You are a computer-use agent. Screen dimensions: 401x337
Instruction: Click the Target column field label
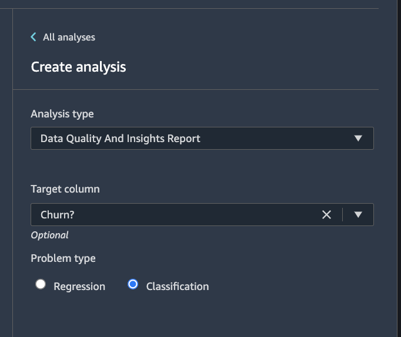(65, 189)
